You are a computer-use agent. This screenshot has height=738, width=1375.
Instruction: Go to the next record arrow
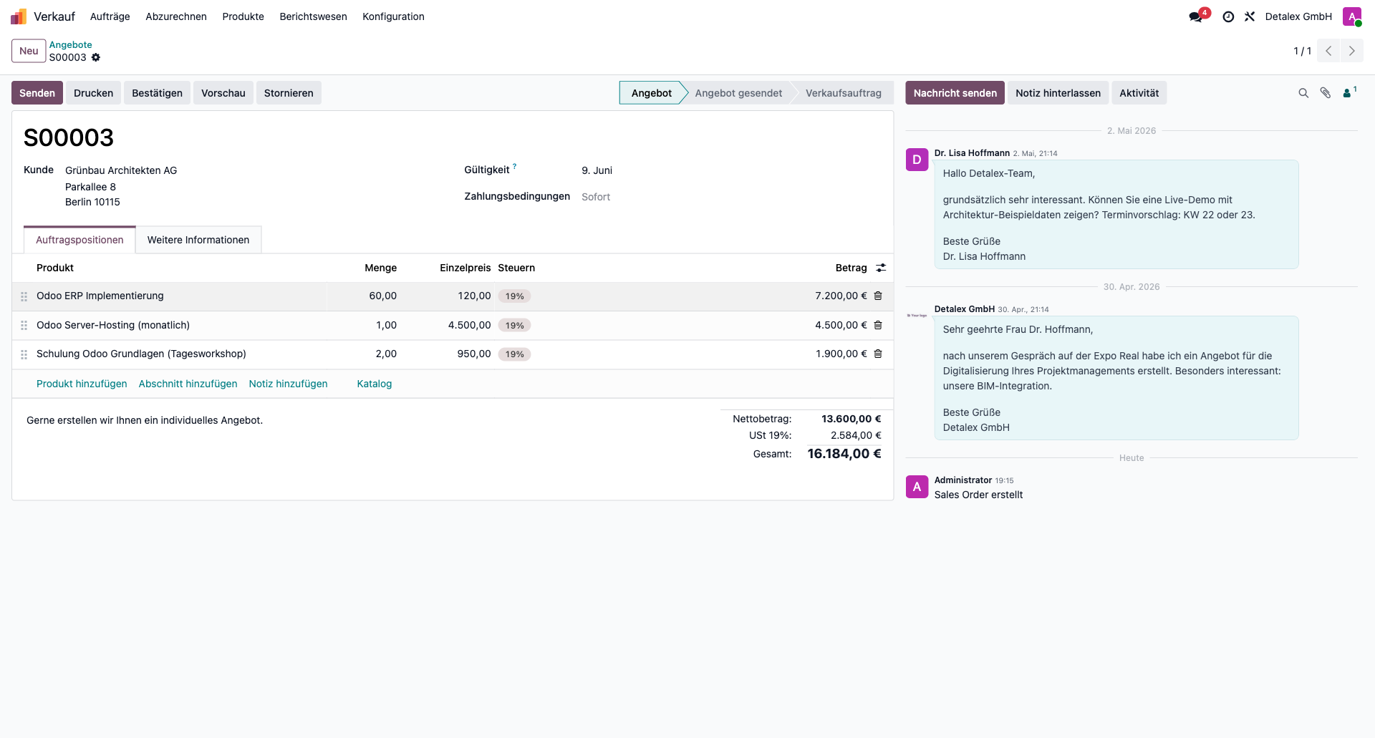point(1352,51)
